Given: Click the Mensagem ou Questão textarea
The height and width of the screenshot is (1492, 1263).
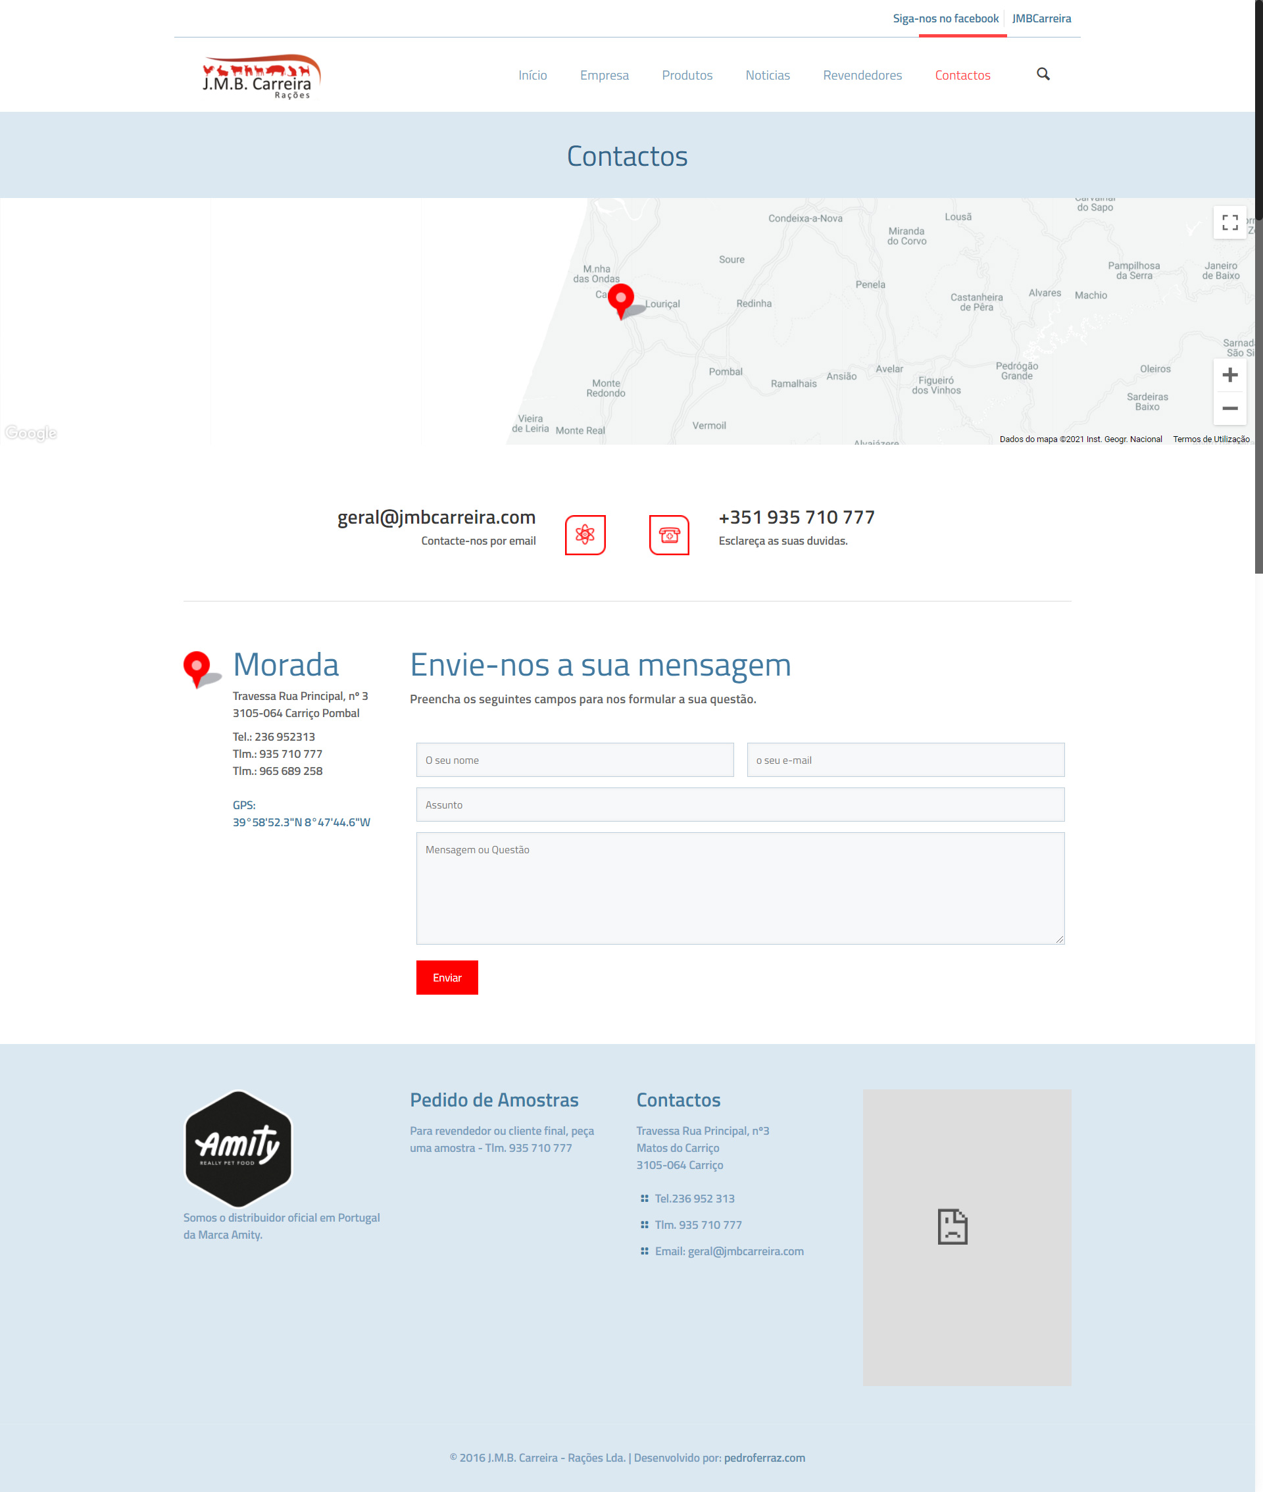Looking at the screenshot, I should tap(739, 887).
